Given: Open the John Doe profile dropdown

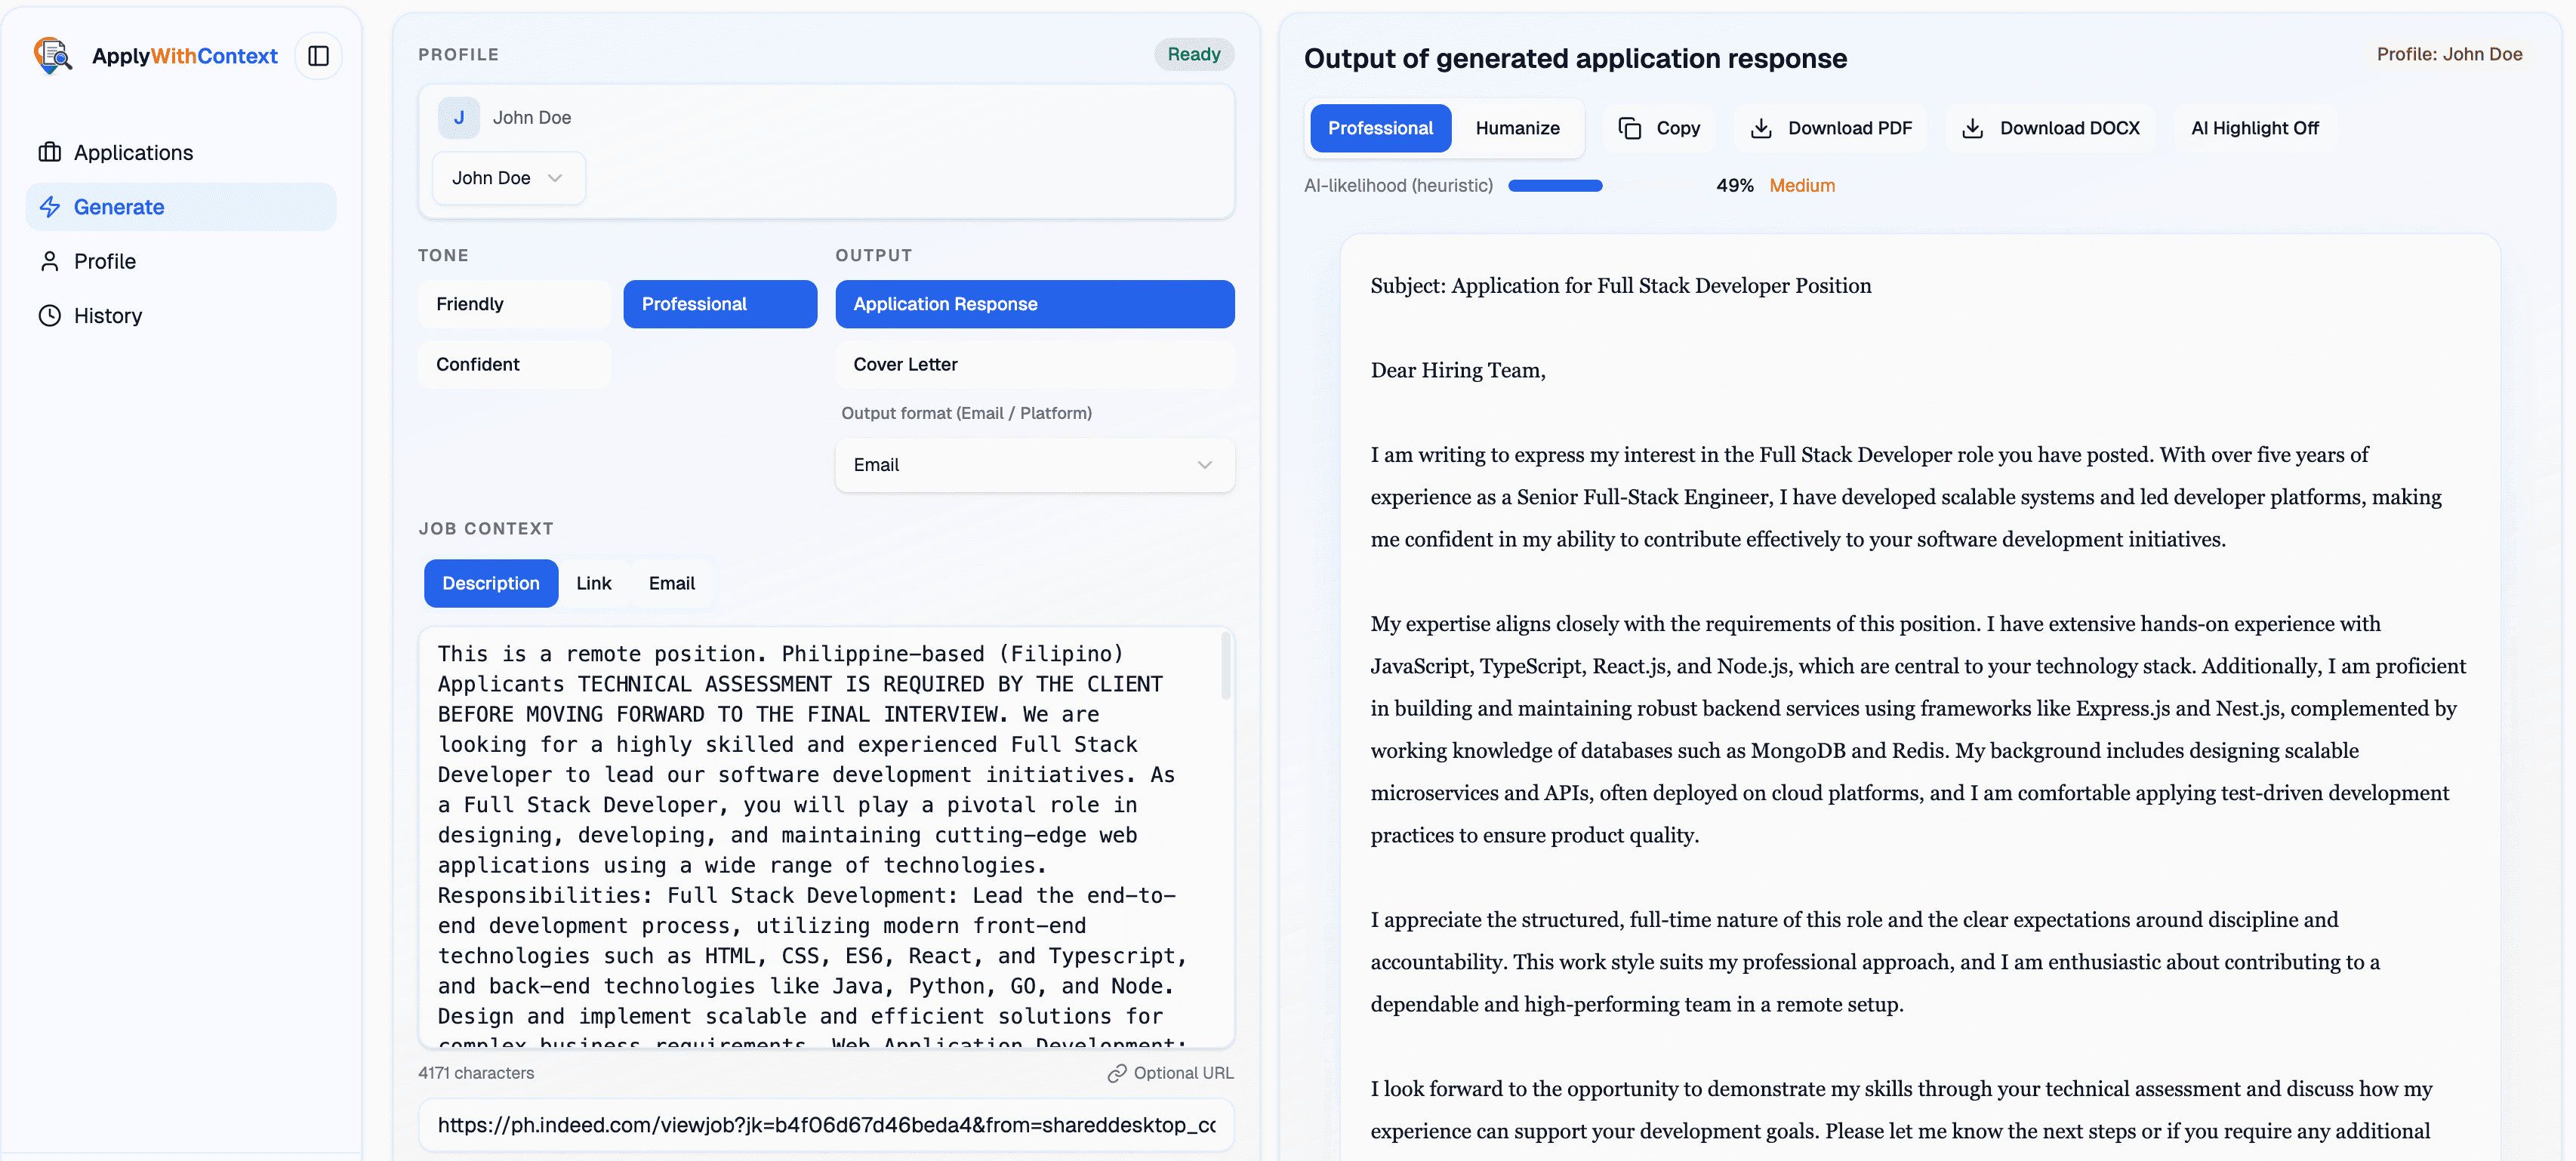Looking at the screenshot, I should 508,178.
